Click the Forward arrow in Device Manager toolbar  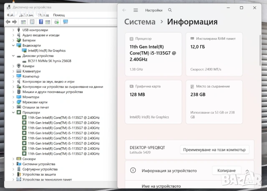pyautogui.click(x=15, y=22)
